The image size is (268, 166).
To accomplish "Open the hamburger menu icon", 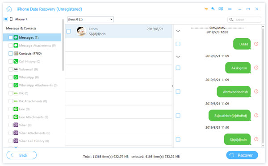I will pos(230,9).
